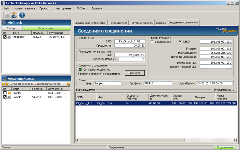240x150 pixels.
Task: Select the Сведения о соединении tab
Action: click(183, 22)
